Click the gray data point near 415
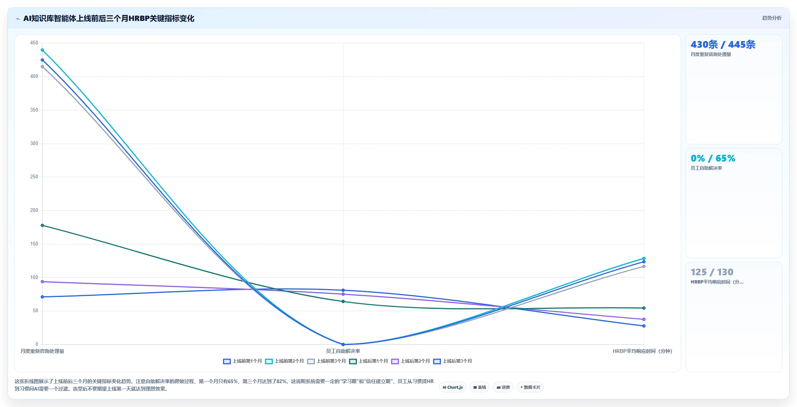Viewport: 797px width, 407px height. (42, 67)
